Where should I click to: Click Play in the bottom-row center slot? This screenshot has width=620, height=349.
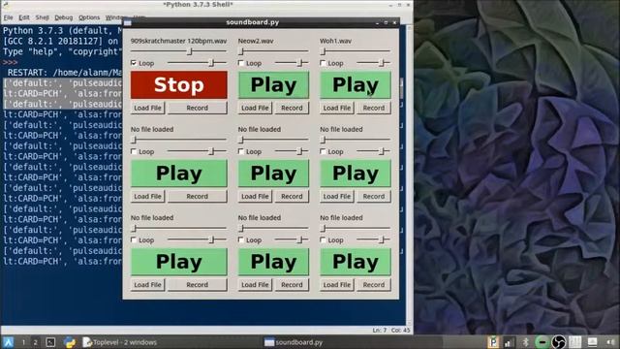click(x=273, y=262)
